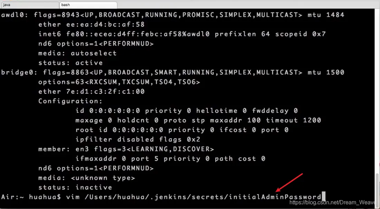Click the red arrow annotation

[x=289, y=183]
